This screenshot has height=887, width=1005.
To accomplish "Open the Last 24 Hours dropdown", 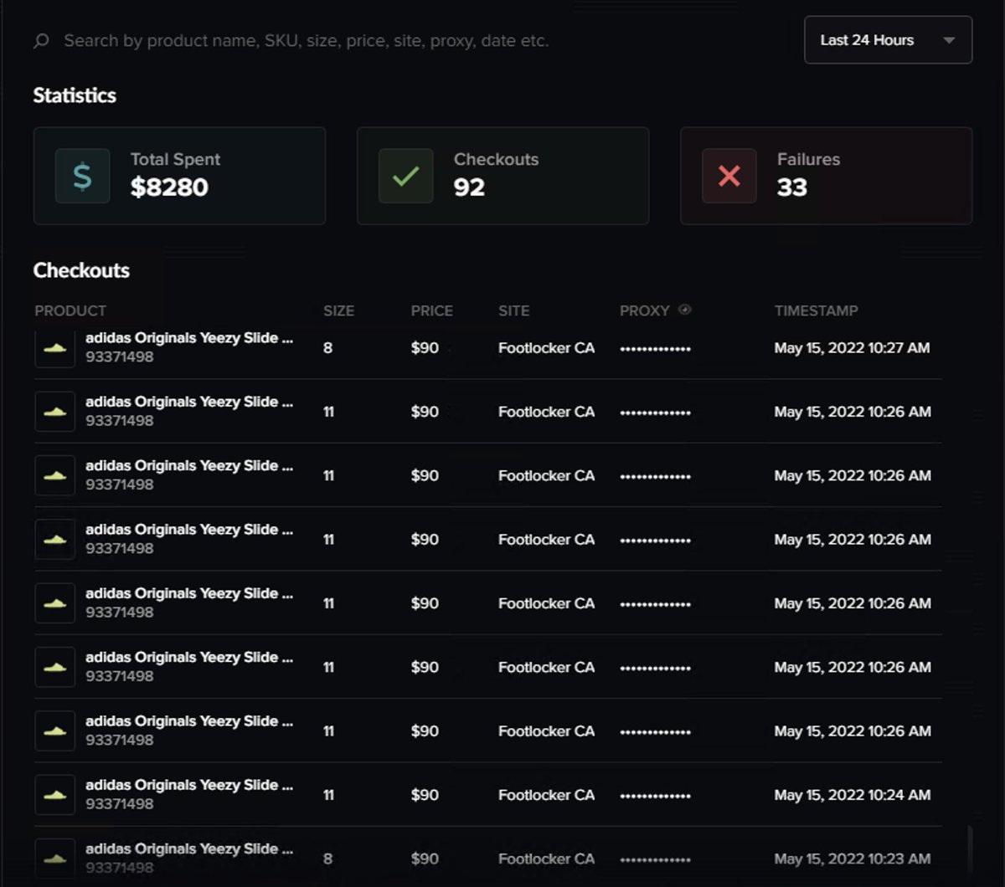I will [x=888, y=40].
